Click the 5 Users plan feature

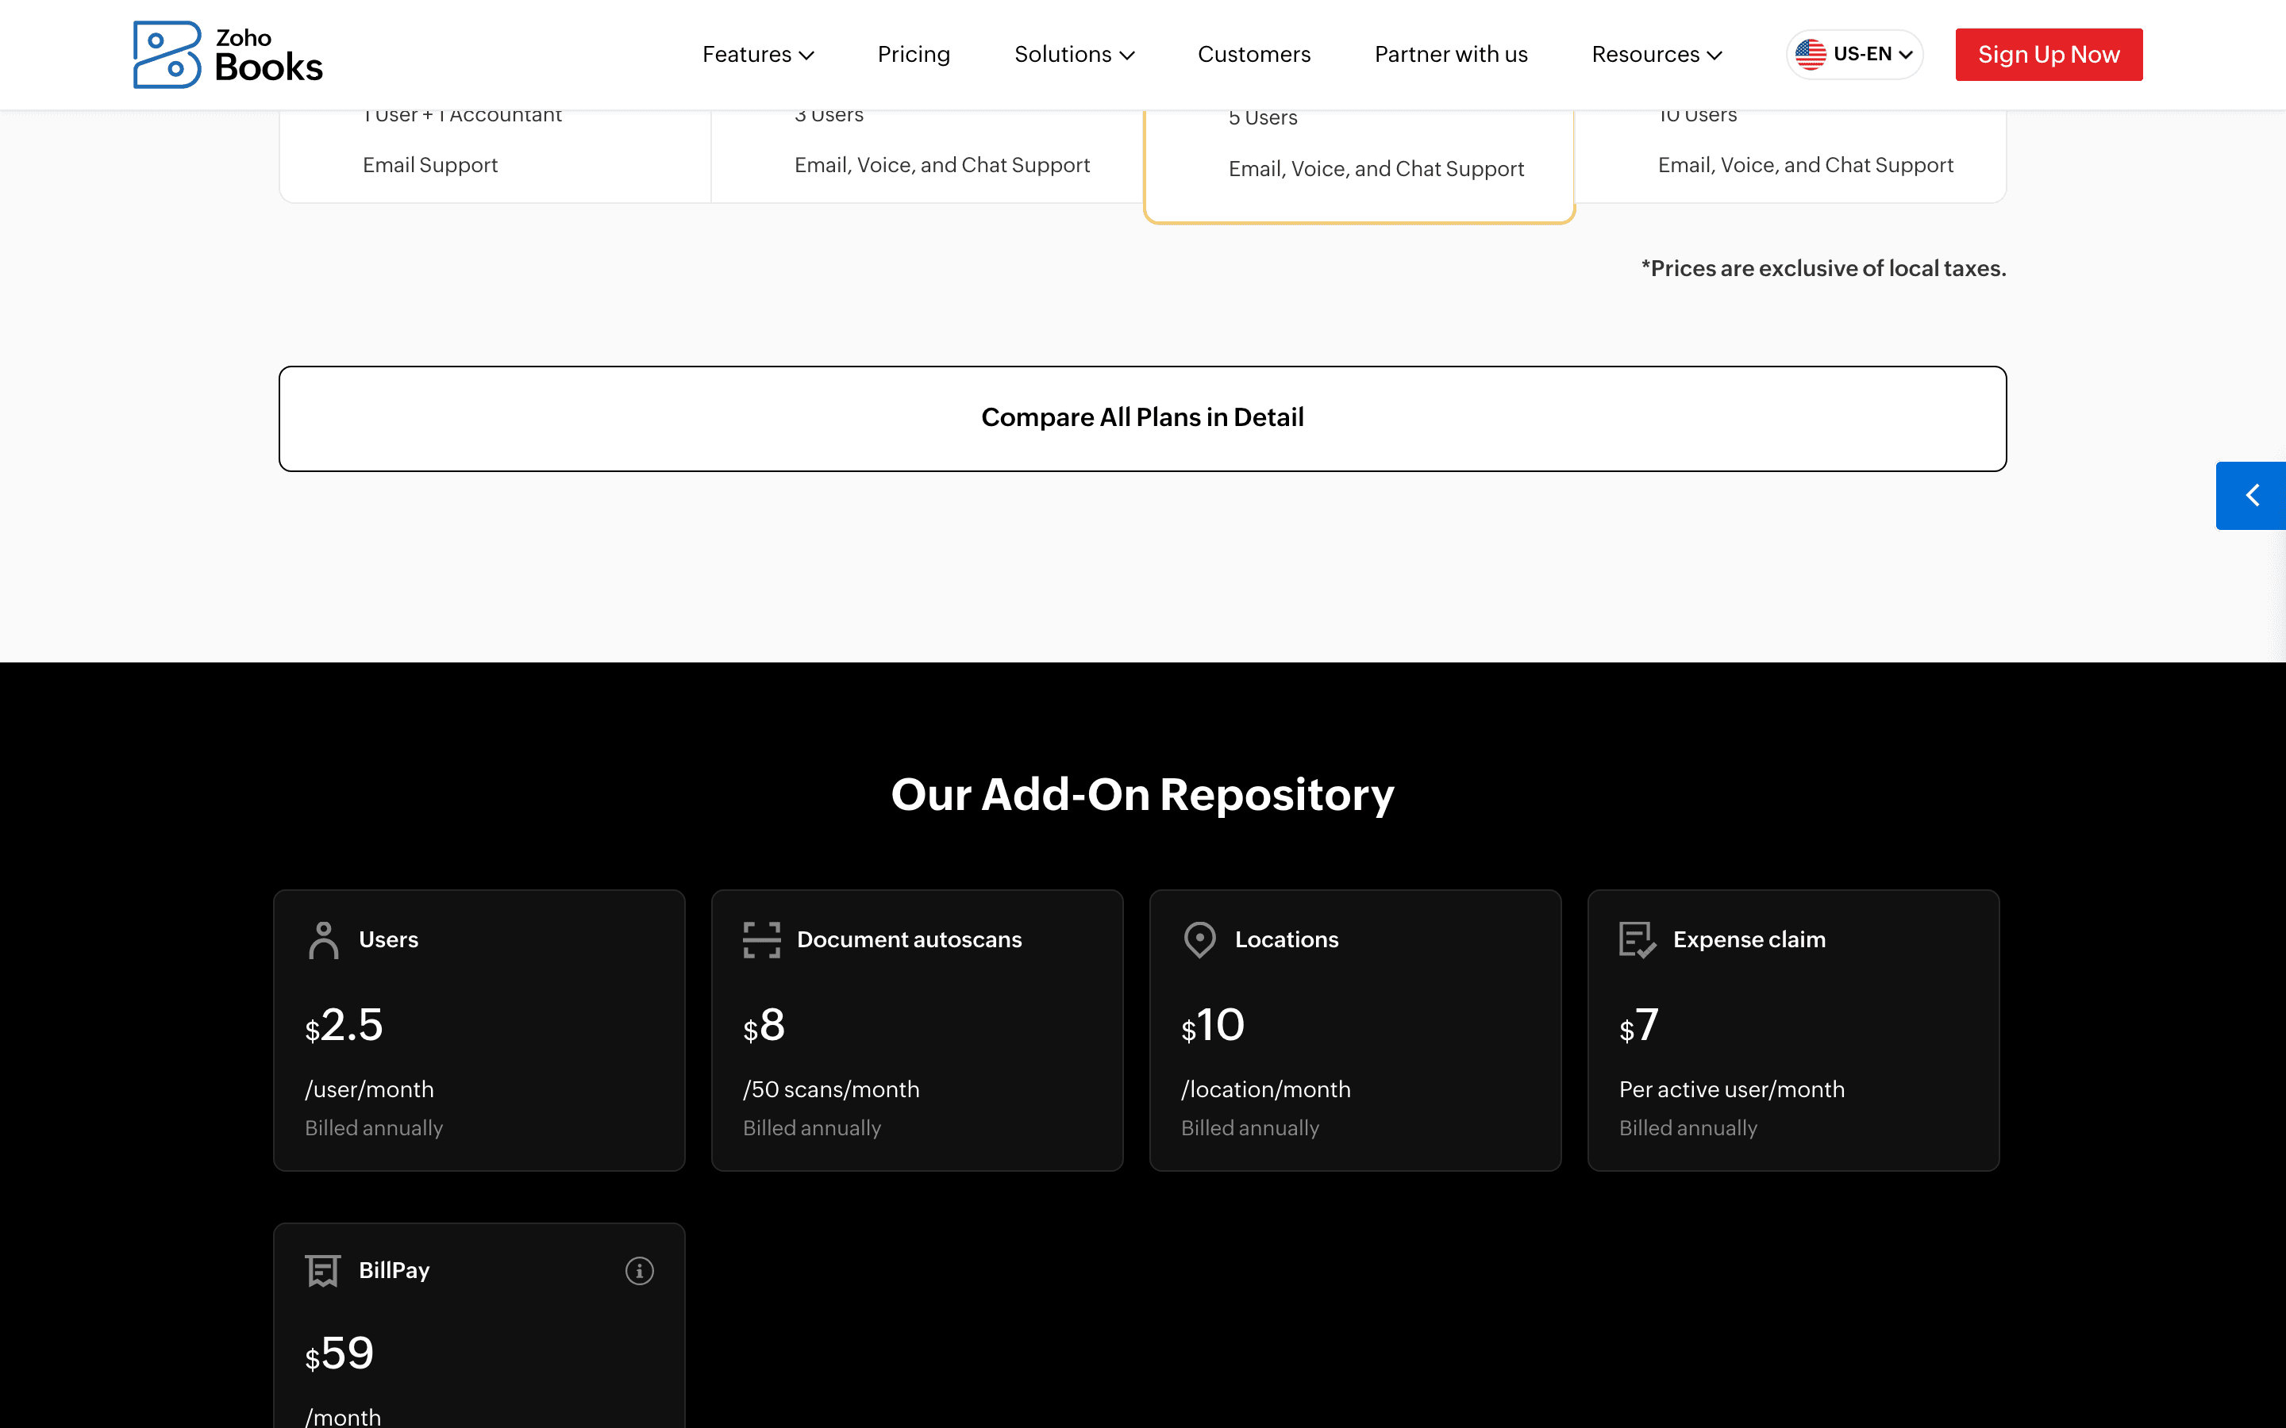[x=1263, y=118]
